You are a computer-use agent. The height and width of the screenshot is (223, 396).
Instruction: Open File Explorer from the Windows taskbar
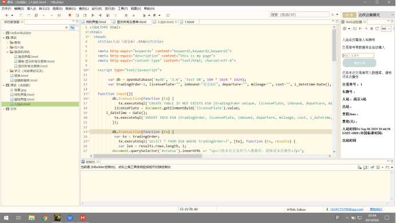31,218
